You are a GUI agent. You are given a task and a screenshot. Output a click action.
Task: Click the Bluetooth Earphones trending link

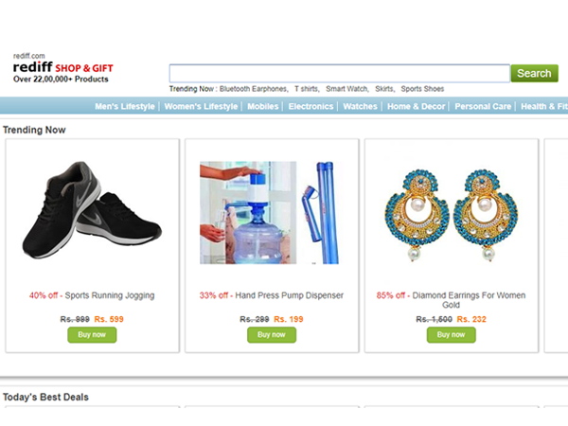click(x=254, y=89)
